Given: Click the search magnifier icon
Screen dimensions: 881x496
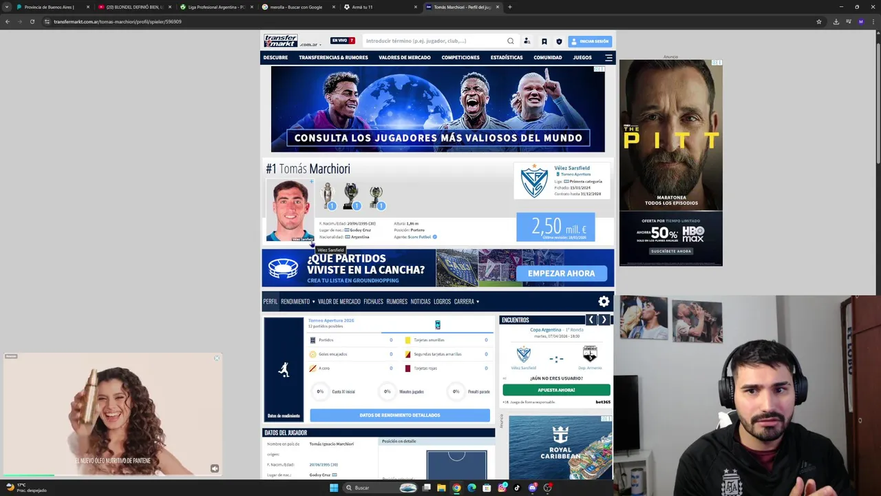Looking at the screenshot, I should 511,41.
